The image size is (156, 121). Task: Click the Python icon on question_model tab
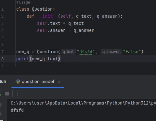[x=18, y=81]
